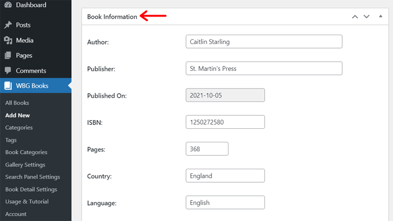This screenshot has width=393, height=221.
Task: Open the Tags submenu link
Action: click(11, 140)
